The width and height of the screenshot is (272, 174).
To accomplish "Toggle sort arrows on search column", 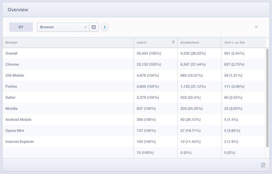I will tap(173, 43).
